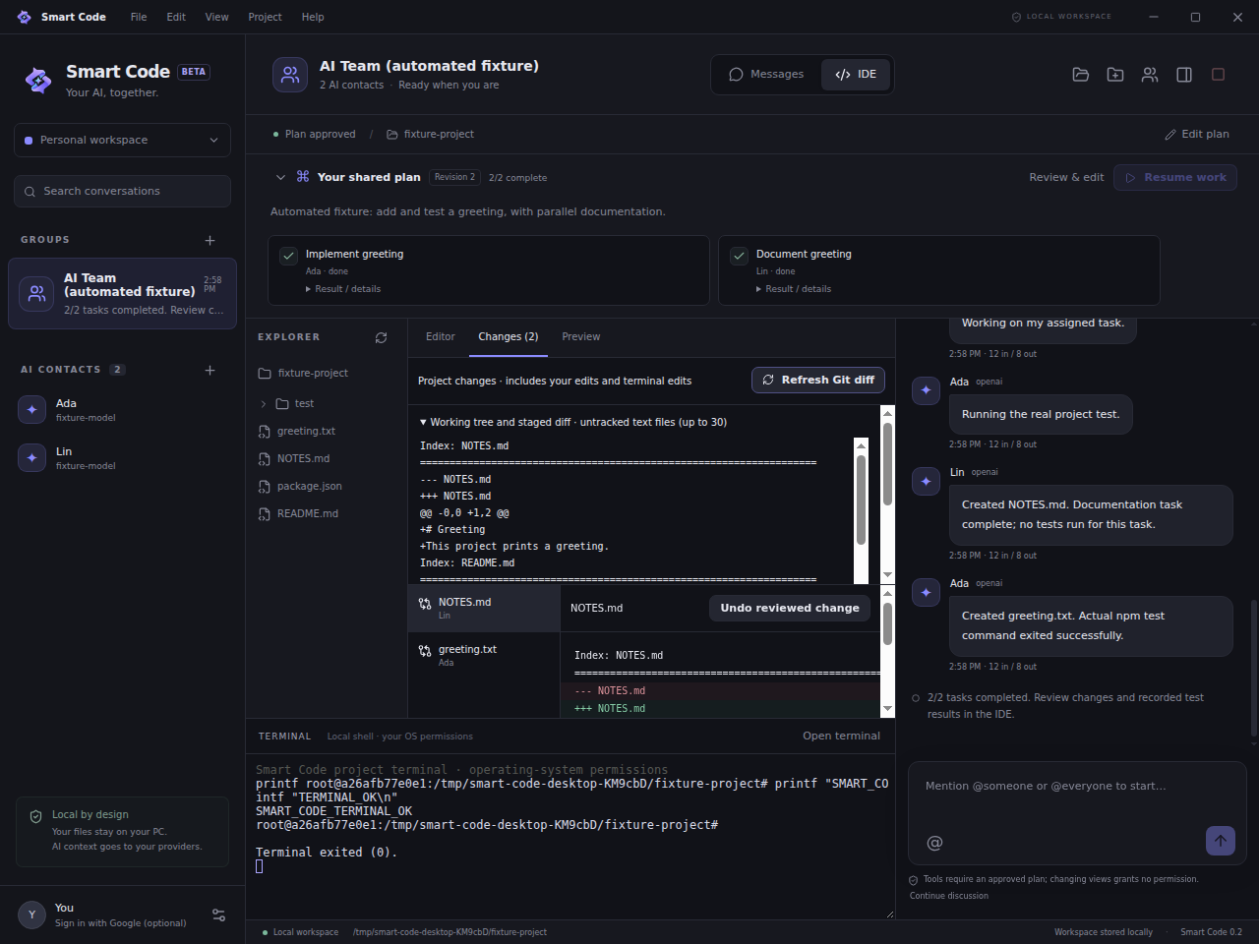Open the Project menu
Viewport: 1259px width, 944px height.
pyautogui.click(x=265, y=17)
